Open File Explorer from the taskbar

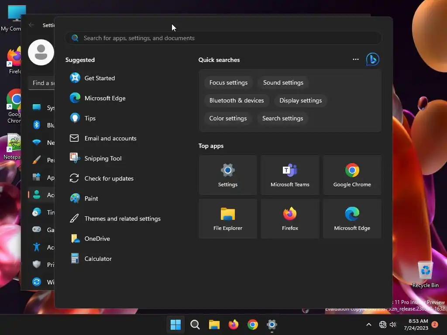(x=214, y=325)
